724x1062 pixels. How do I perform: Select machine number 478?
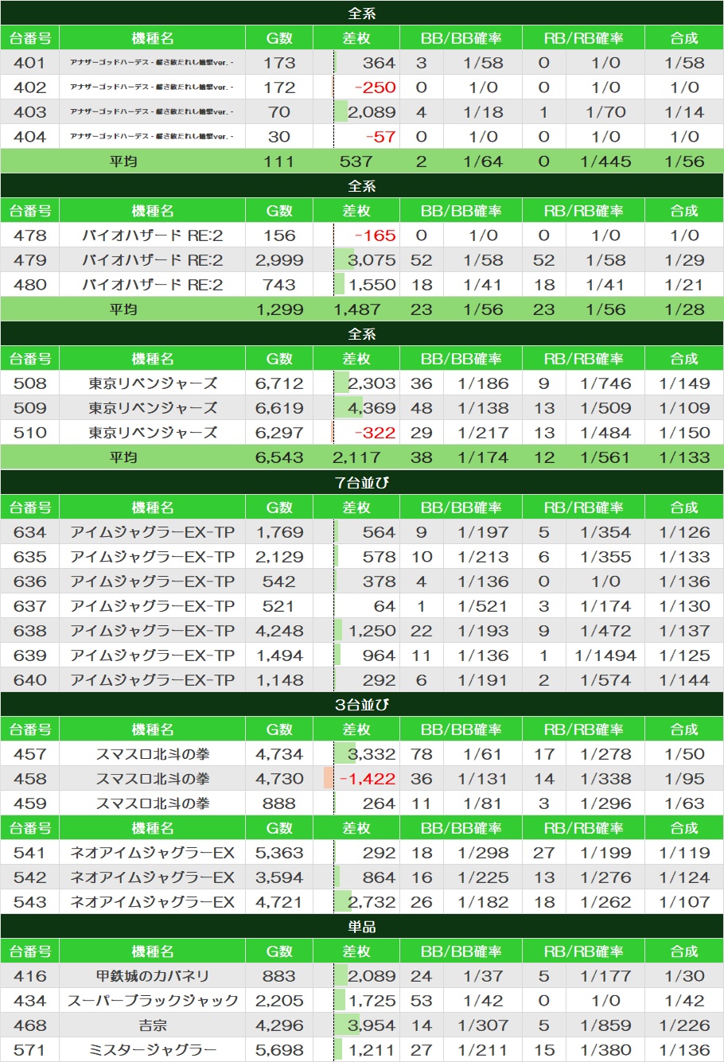click(x=29, y=235)
